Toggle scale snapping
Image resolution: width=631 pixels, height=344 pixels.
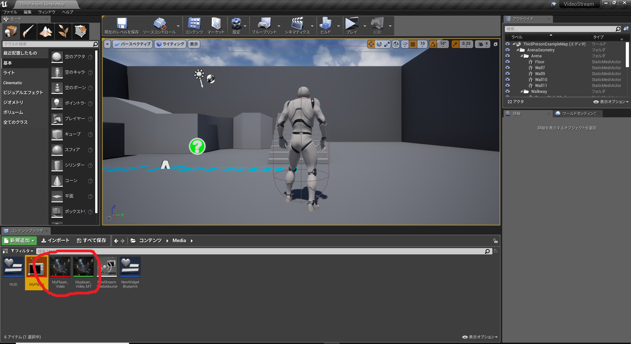455,44
